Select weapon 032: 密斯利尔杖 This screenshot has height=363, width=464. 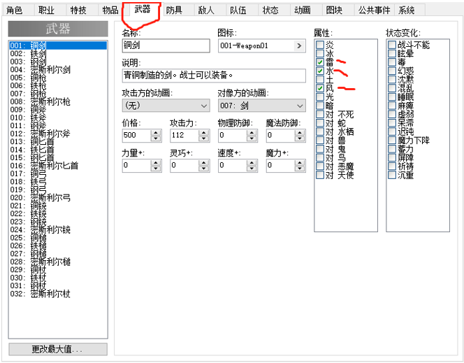[58, 294]
